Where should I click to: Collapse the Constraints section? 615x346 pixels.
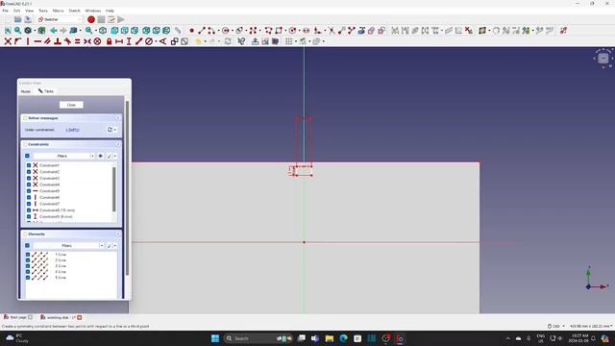point(118,145)
